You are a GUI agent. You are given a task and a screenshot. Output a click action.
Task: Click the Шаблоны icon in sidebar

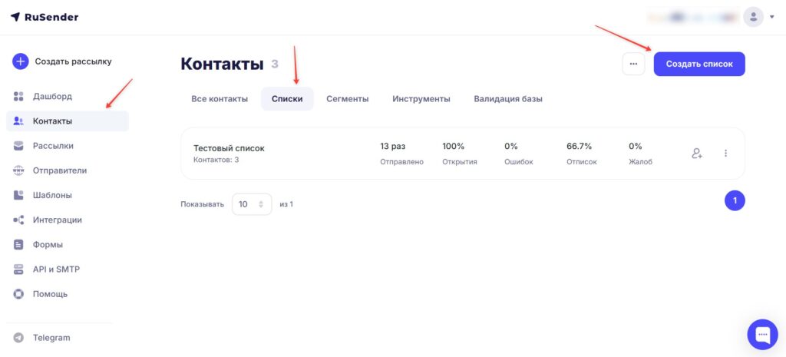coord(18,195)
